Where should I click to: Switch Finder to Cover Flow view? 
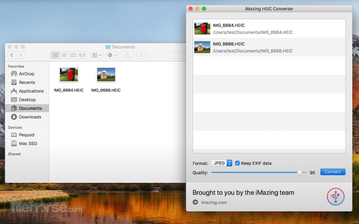click(82, 55)
